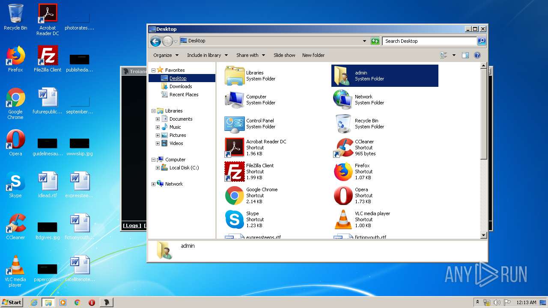Expand the Videos library node
This screenshot has width=548, height=308.
[158, 143]
